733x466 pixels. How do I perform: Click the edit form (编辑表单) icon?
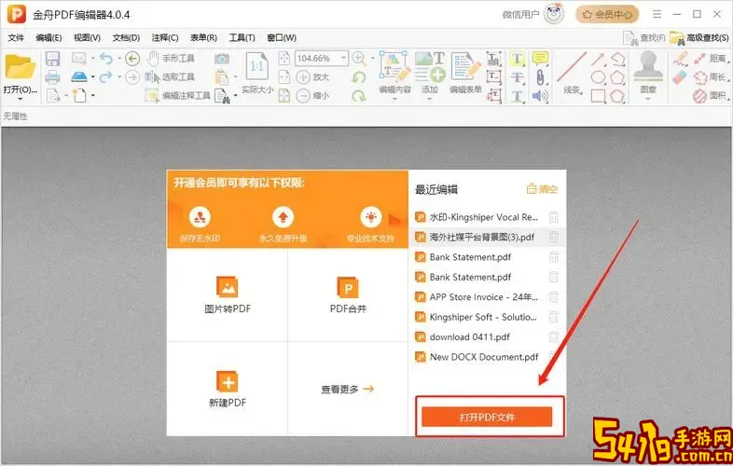point(465,66)
